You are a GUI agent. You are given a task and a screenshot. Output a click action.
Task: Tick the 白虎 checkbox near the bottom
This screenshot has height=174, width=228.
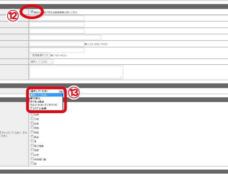pyautogui.click(x=32, y=154)
